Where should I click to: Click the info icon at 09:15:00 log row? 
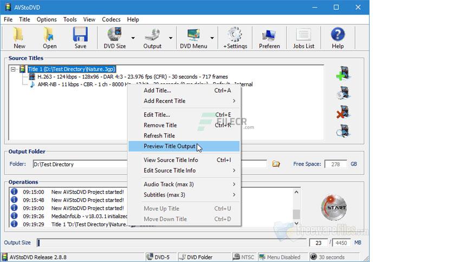tap(14, 192)
